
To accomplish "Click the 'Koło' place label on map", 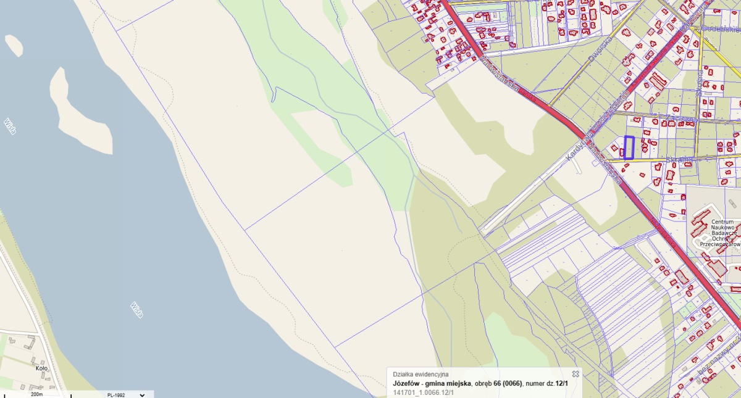I will tap(41, 368).
